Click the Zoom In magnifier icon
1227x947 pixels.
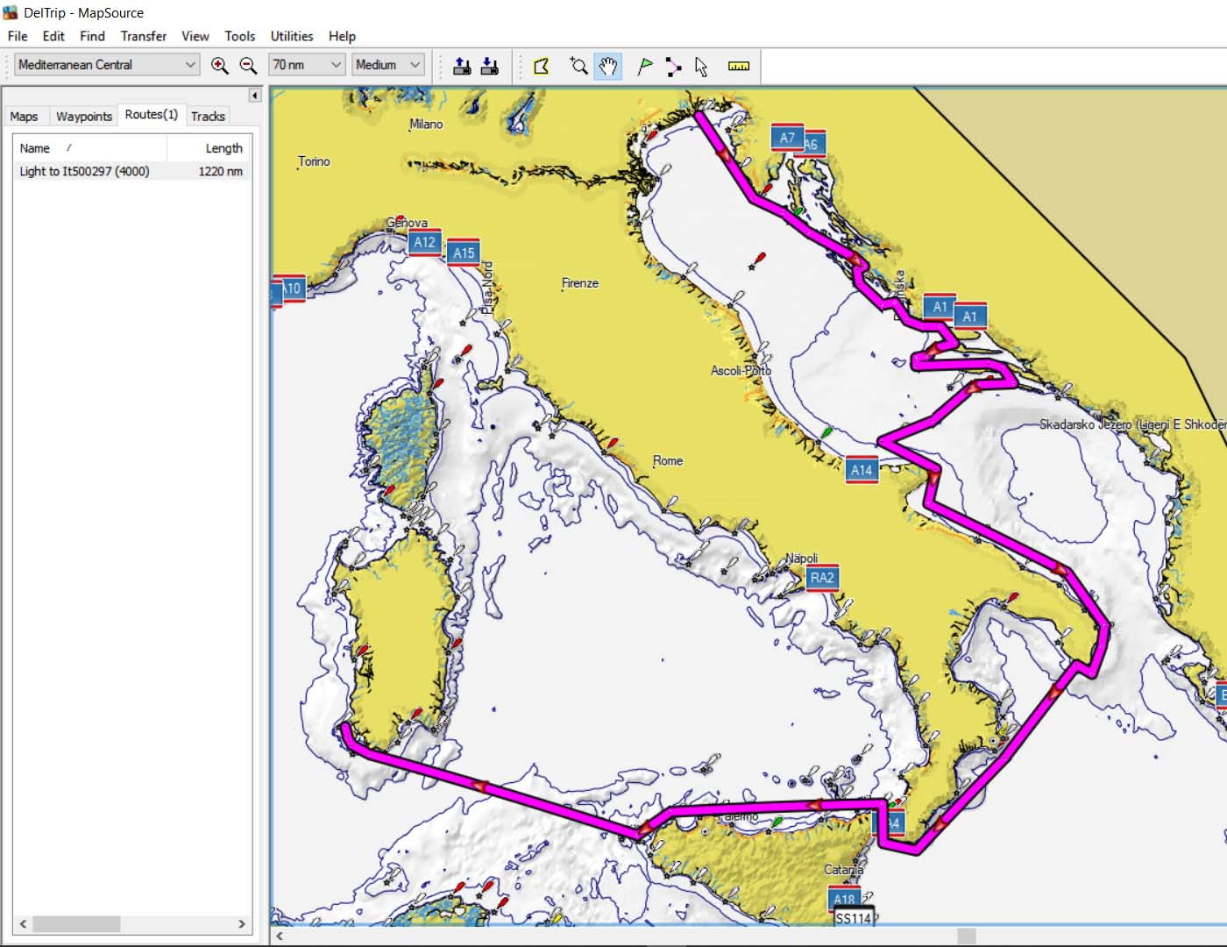tap(219, 66)
